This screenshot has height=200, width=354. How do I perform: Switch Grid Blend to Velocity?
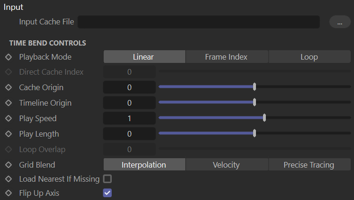(x=226, y=164)
